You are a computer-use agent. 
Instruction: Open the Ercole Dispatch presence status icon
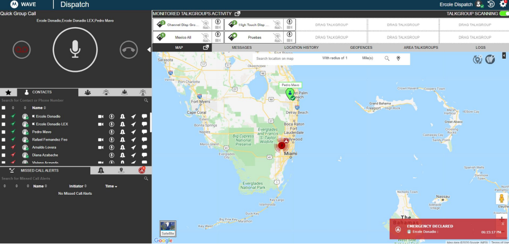[479, 4]
